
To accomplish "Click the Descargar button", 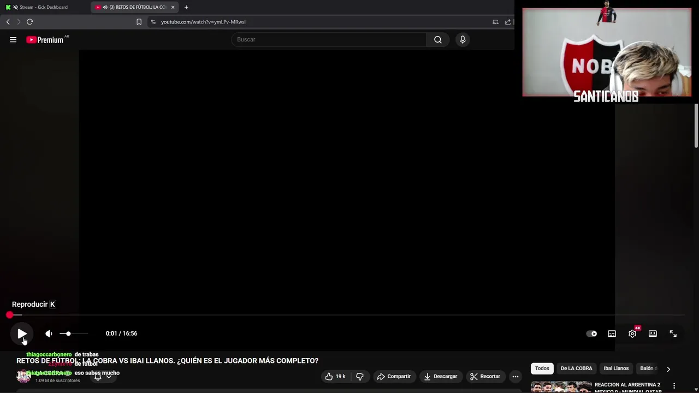I will click(440, 376).
